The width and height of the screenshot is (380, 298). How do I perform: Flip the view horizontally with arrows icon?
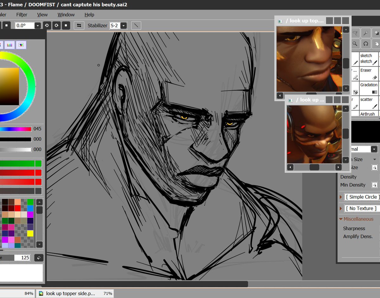point(79,26)
